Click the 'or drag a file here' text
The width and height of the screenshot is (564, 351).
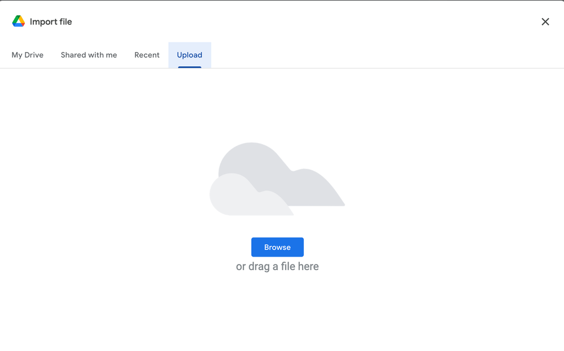point(277,266)
